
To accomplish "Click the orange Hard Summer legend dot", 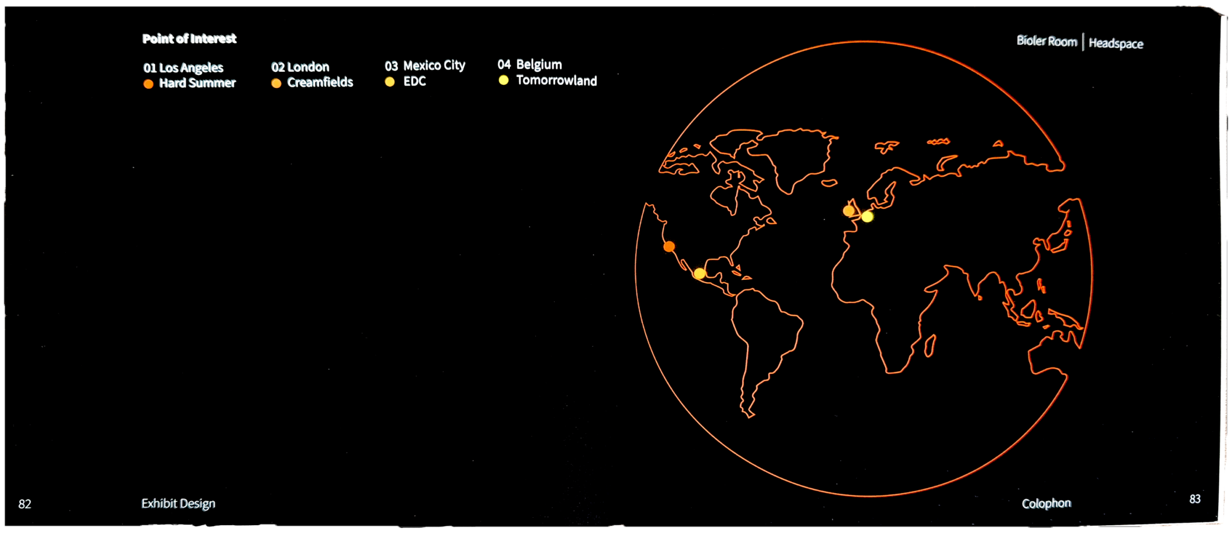I will [x=148, y=84].
